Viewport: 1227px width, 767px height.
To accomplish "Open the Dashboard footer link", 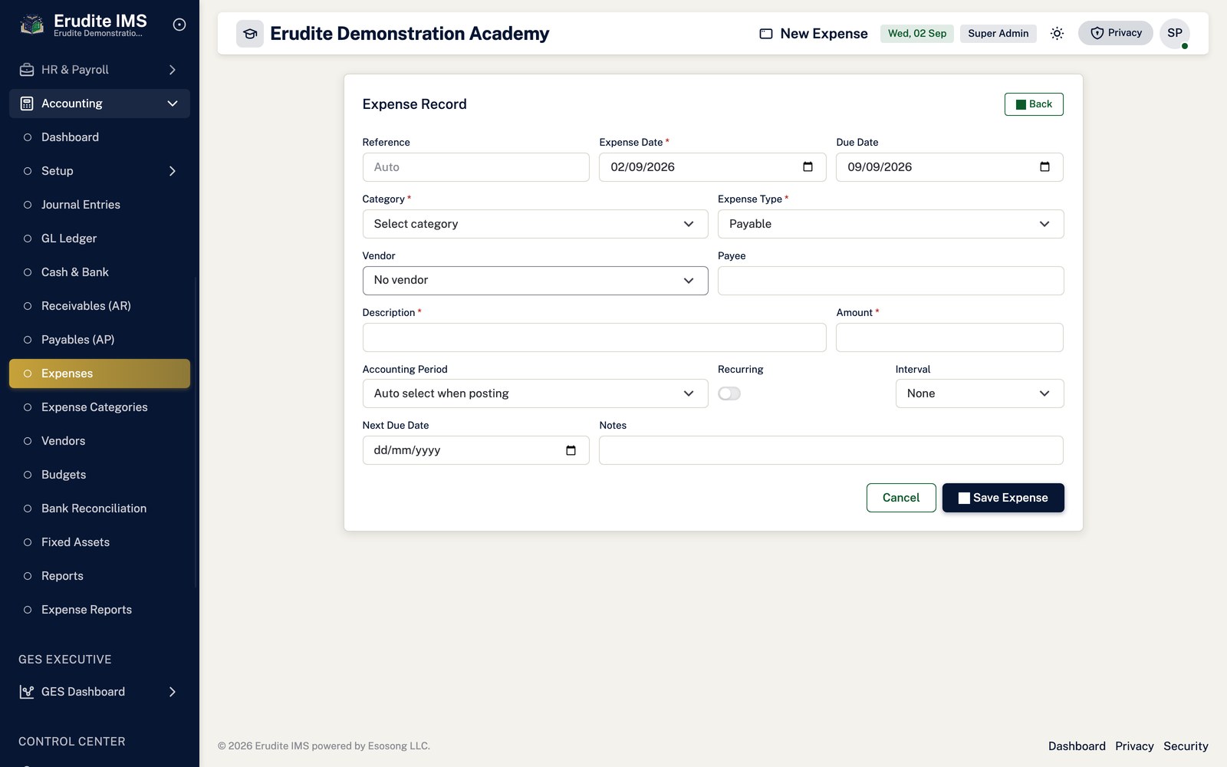I will click(1077, 746).
